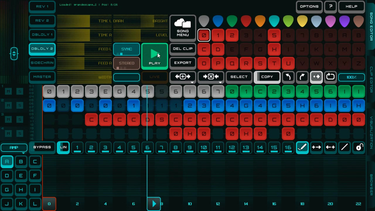The height and width of the screenshot is (211, 375).
Task: Click the EXPORT button
Action: [183, 63]
